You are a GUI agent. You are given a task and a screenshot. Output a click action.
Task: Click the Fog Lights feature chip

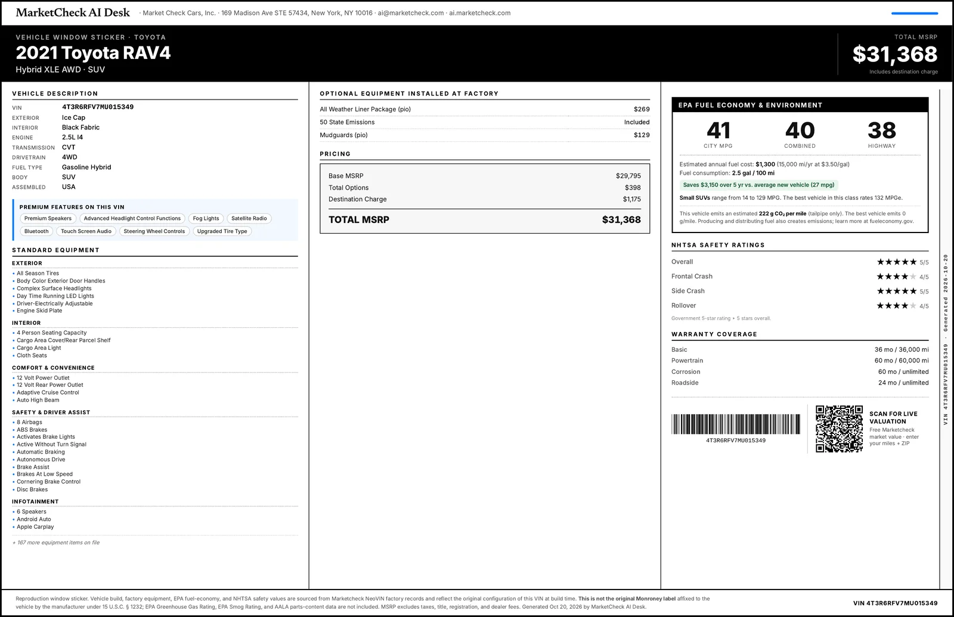coord(206,219)
